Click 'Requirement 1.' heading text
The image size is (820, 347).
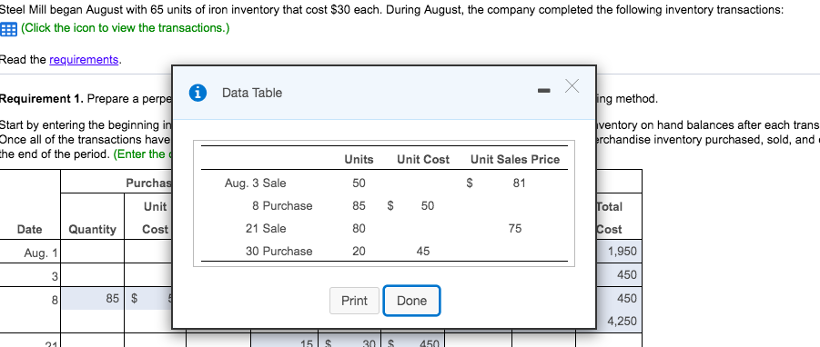pos(42,99)
